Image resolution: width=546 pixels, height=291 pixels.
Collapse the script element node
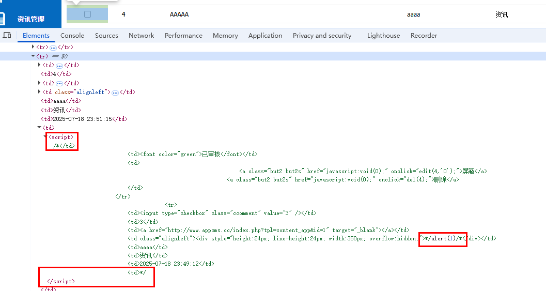(45, 136)
